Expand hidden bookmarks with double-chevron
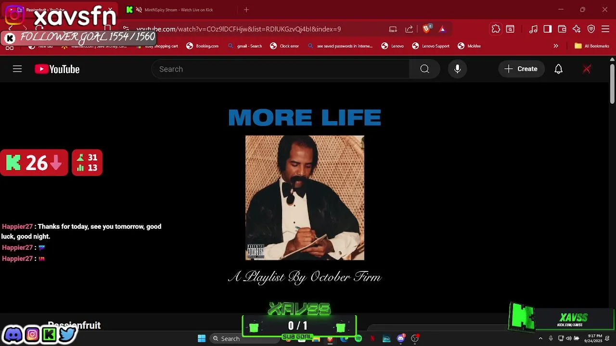 click(556, 46)
